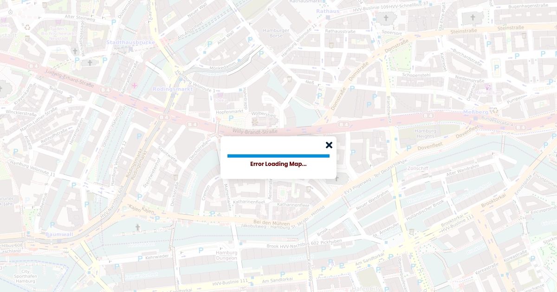Viewport: 557px width, 292px height.
Task: Click the shopping cart icon above Manufactum
Action: (x=488, y=87)
